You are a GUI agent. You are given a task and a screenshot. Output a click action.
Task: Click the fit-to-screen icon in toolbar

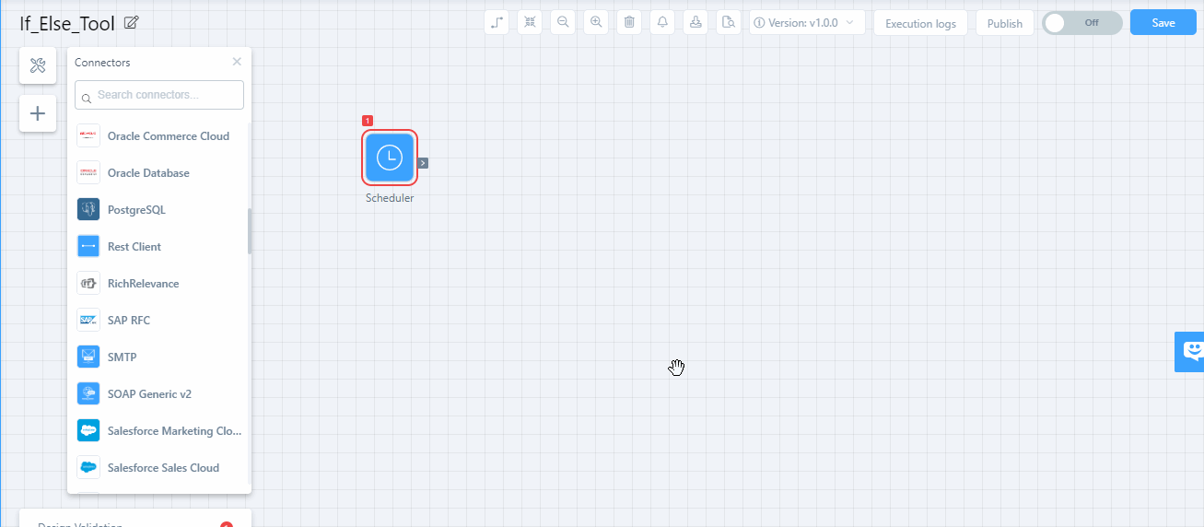pyautogui.click(x=530, y=23)
